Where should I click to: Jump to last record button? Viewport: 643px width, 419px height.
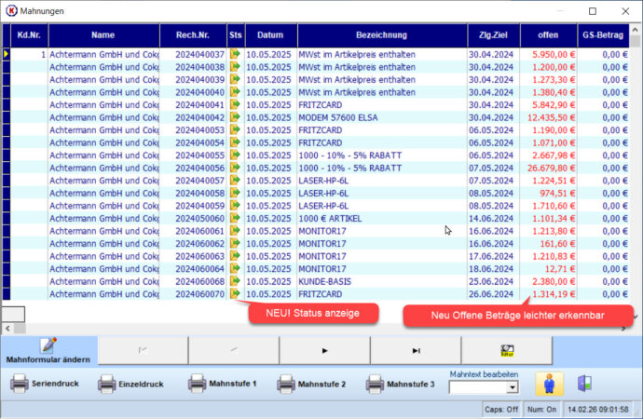click(x=416, y=350)
